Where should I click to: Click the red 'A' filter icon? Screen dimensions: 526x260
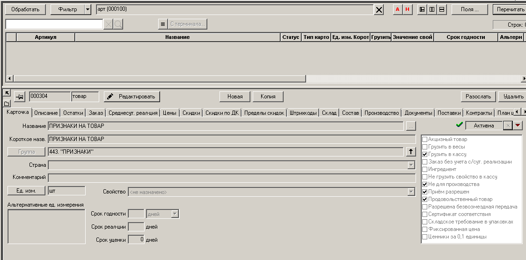click(398, 10)
